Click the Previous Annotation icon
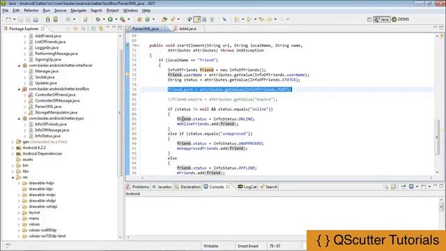This screenshot has height=251, width=446. [x=249, y=20]
